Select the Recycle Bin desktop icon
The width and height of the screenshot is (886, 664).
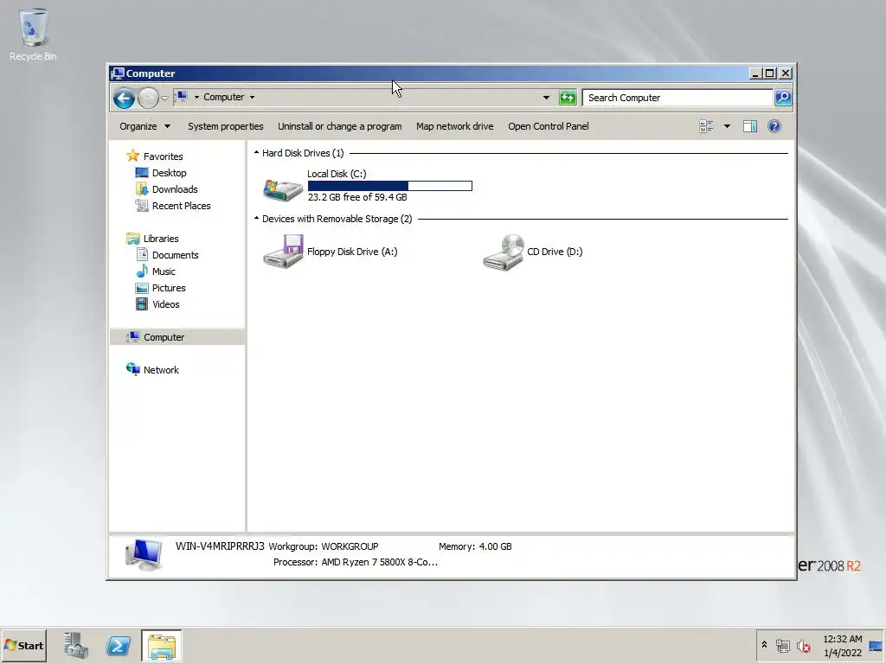pyautogui.click(x=33, y=35)
